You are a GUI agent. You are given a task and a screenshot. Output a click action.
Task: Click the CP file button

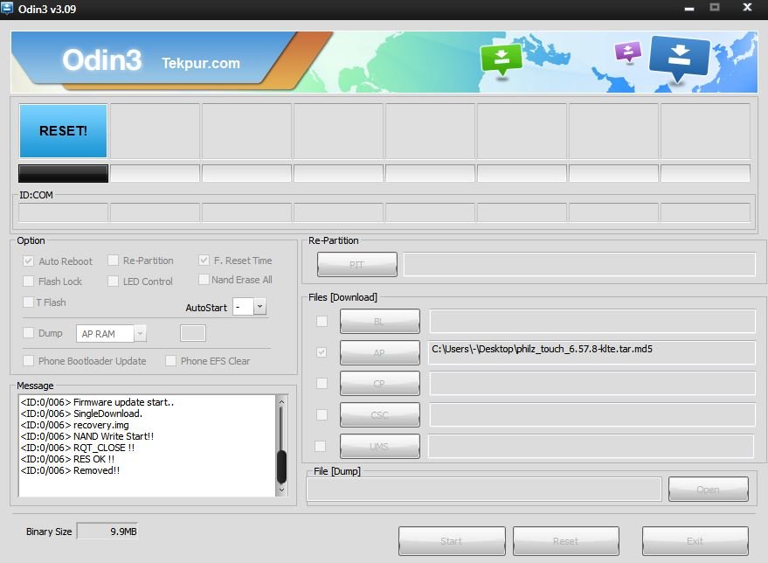coord(379,383)
